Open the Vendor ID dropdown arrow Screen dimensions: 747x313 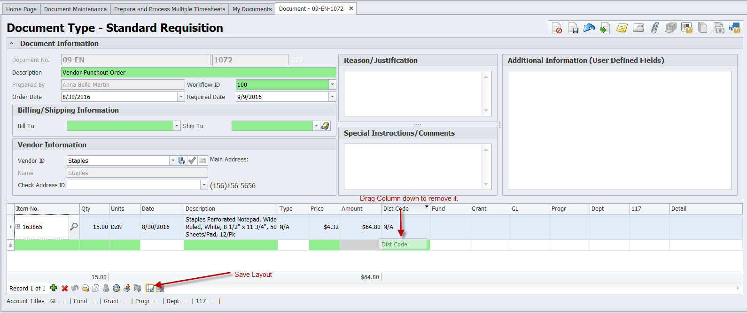[x=173, y=160]
